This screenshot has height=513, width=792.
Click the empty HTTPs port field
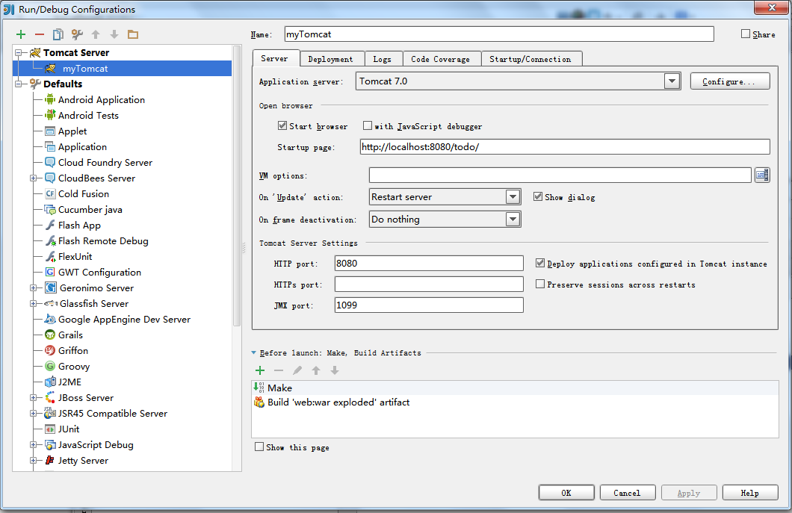pyautogui.click(x=429, y=285)
